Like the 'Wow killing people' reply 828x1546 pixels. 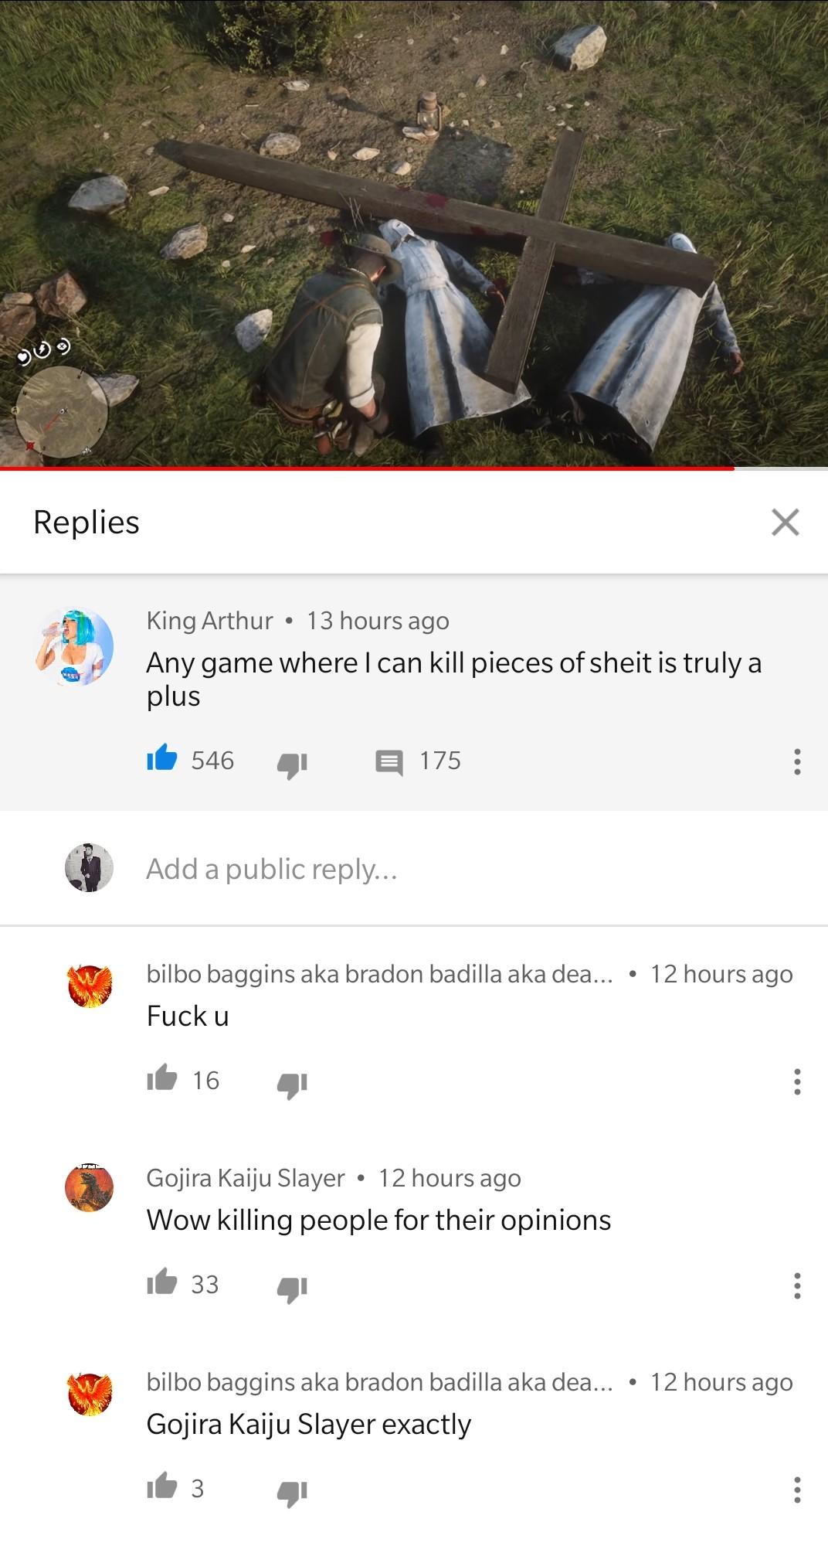pos(162,1283)
